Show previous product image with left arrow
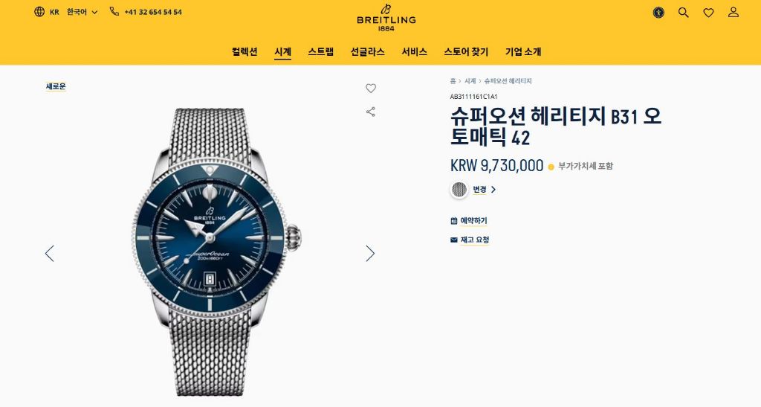 [50, 254]
